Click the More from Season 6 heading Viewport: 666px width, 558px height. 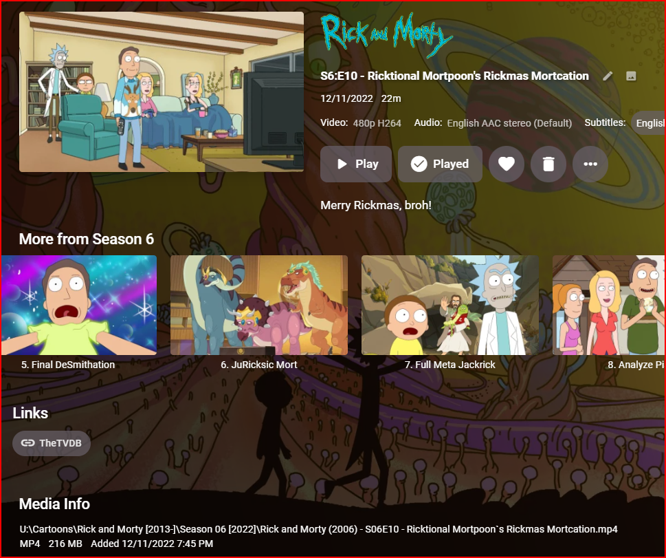pos(87,239)
